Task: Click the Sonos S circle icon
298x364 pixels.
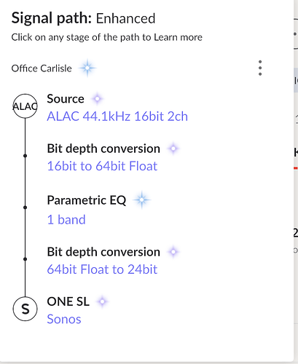Action: click(25, 309)
